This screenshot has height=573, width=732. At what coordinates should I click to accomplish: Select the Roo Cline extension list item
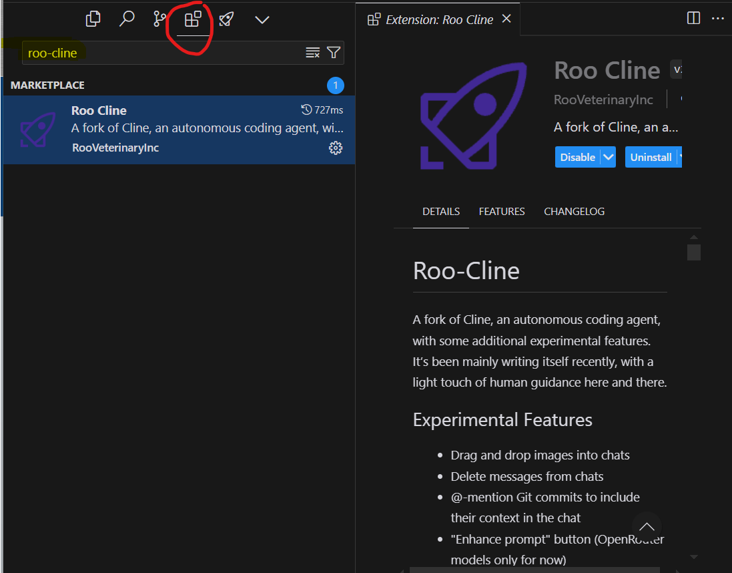(179, 130)
